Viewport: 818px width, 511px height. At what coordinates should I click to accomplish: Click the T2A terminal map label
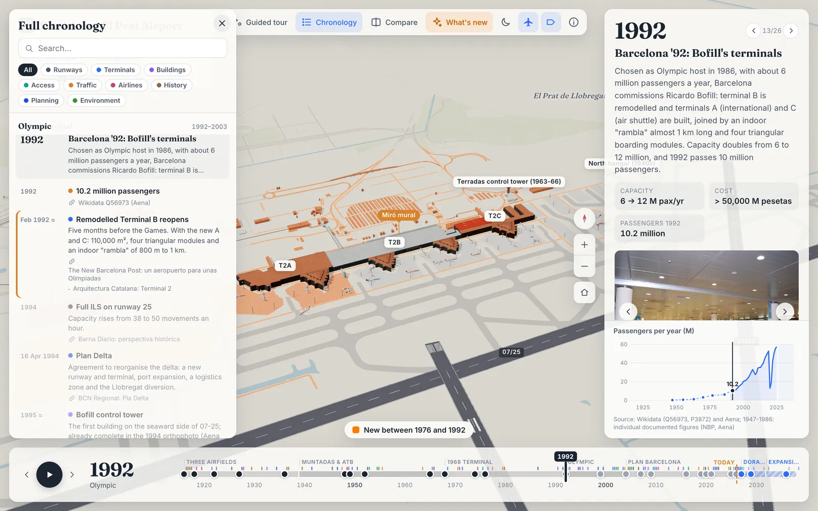(285, 265)
